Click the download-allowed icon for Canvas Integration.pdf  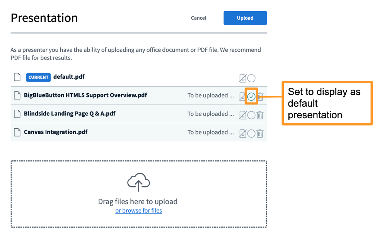(242, 133)
